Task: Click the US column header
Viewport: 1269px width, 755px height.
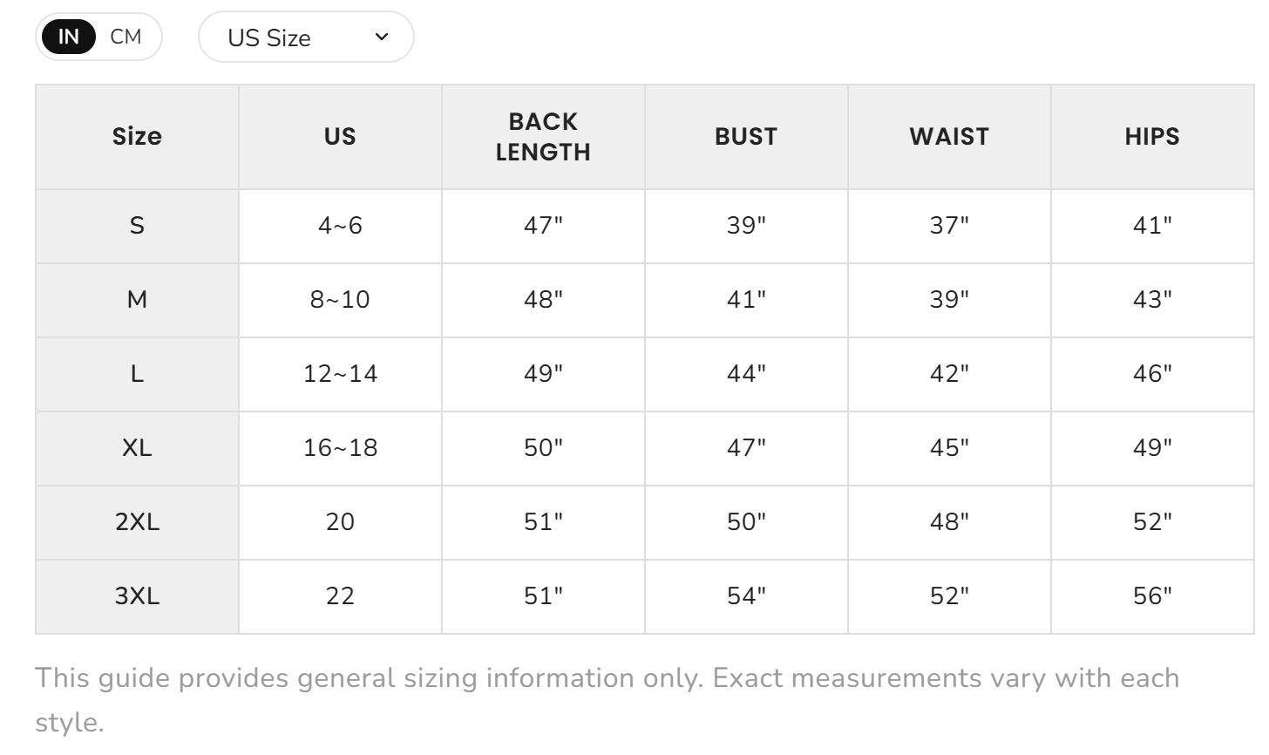Action: pyautogui.click(x=340, y=136)
